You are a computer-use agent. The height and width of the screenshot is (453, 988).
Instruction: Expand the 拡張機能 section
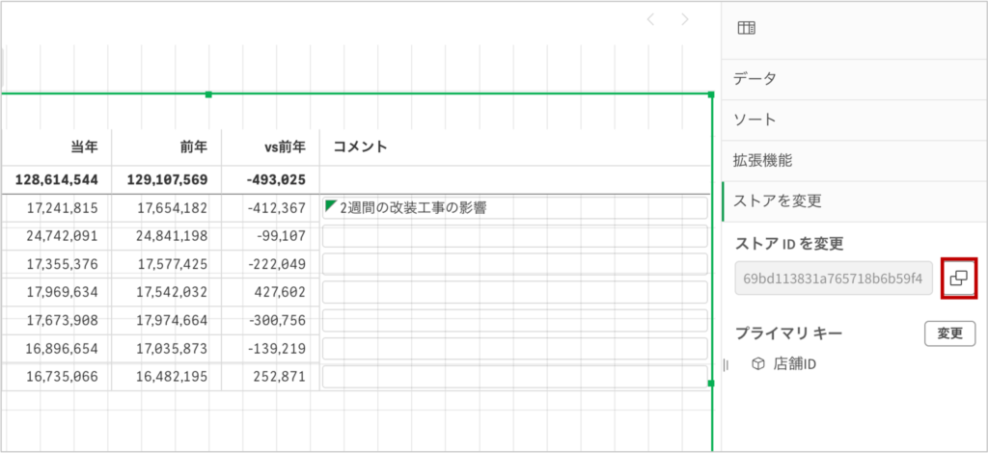(x=762, y=160)
